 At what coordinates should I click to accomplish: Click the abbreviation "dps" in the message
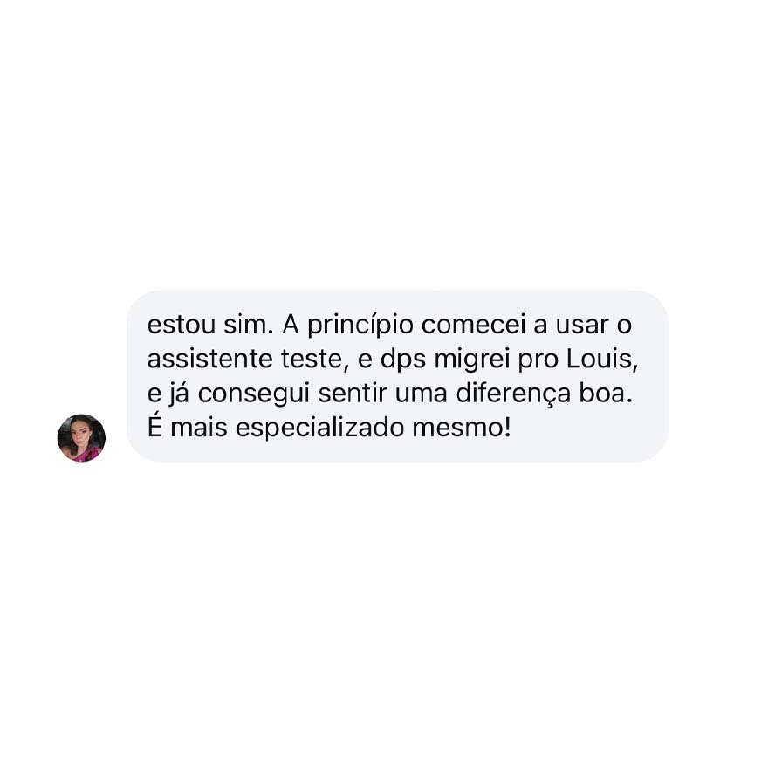click(403, 359)
